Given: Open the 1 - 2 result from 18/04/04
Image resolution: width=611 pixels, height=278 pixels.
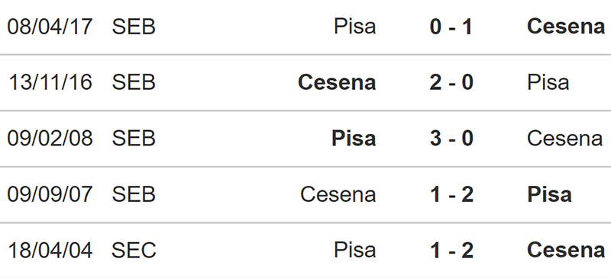Looking at the screenshot, I should point(451,251).
